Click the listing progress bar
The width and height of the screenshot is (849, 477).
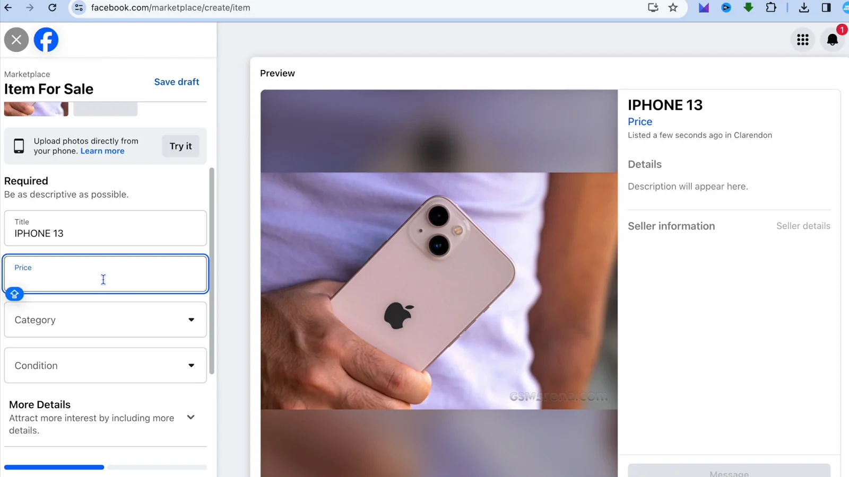click(x=106, y=467)
